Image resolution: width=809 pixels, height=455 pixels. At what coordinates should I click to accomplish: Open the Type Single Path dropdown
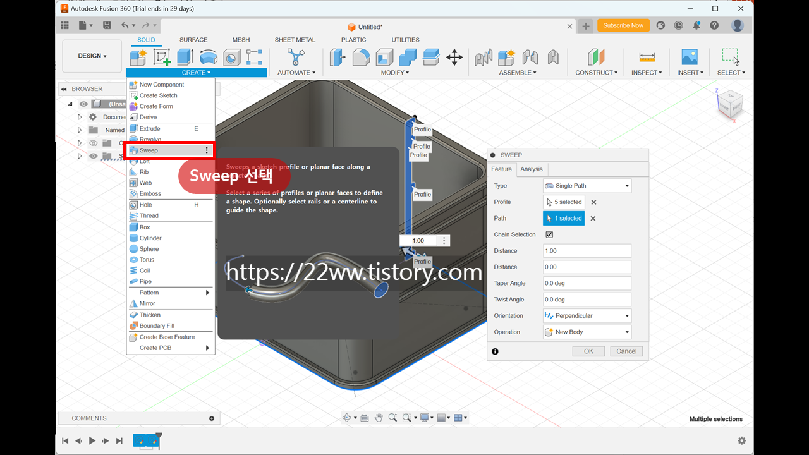click(x=587, y=186)
